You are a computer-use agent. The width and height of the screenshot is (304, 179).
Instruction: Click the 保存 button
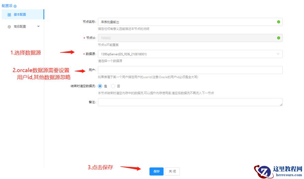pyautogui.click(x=156, y=171)
